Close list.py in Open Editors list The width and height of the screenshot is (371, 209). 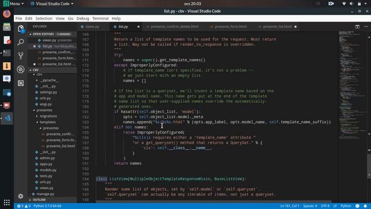pyautogui.click(x=35, y=46)
